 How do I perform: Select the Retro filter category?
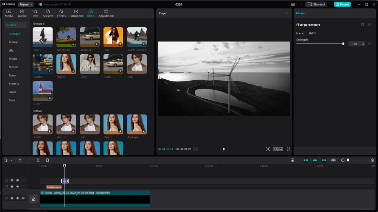click(x=12, y=75)
